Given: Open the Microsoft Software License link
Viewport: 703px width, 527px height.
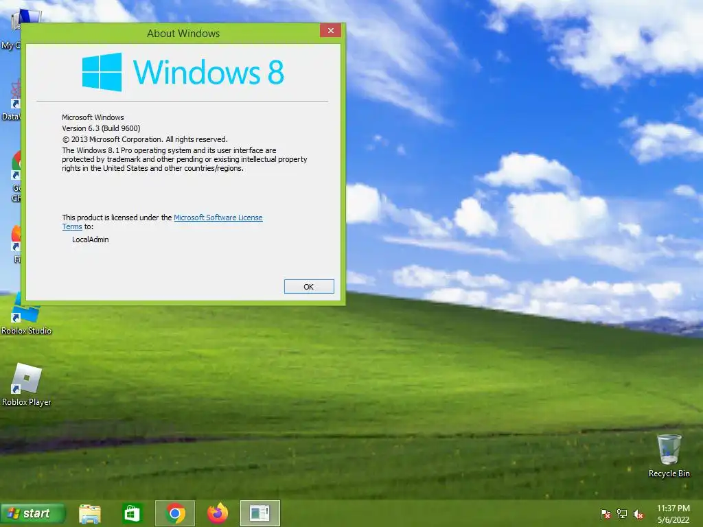Looking at the screenshot, I should (218, 218).
